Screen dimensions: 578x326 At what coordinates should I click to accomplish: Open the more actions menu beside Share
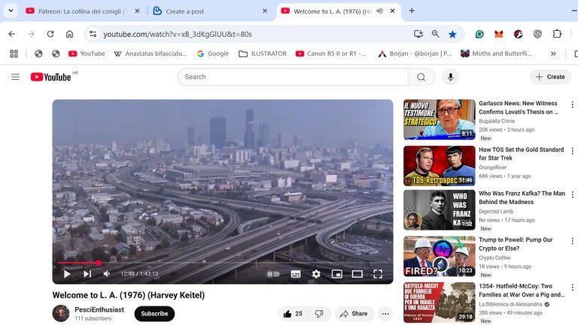pos(385,314)
